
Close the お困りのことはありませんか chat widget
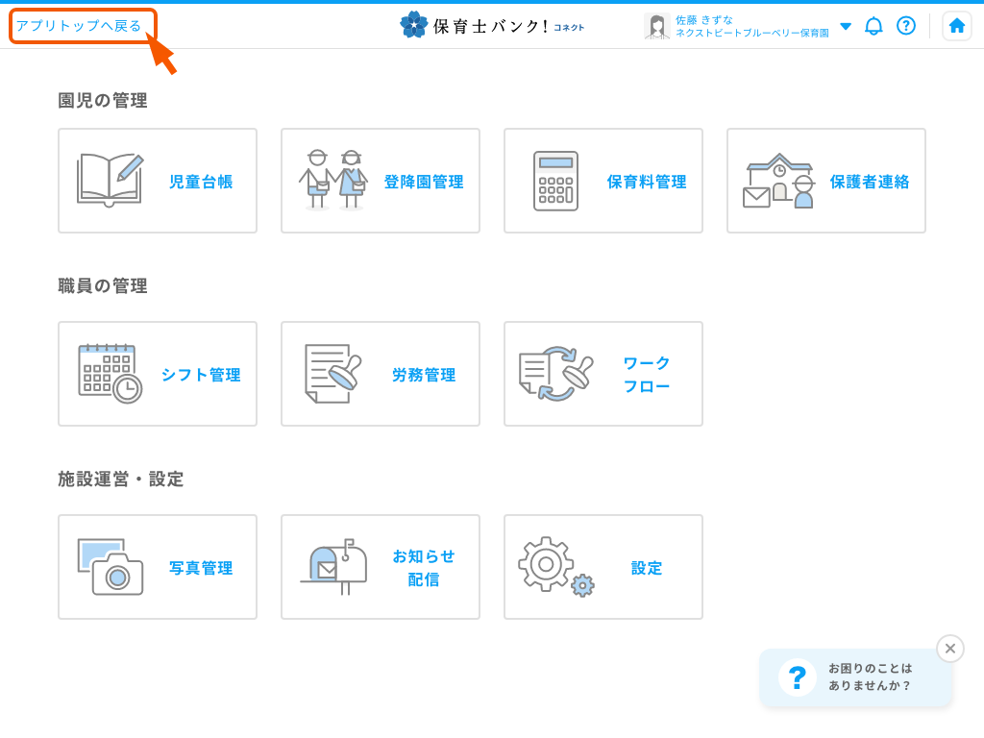pyautogui.click(x=949, y=648)
